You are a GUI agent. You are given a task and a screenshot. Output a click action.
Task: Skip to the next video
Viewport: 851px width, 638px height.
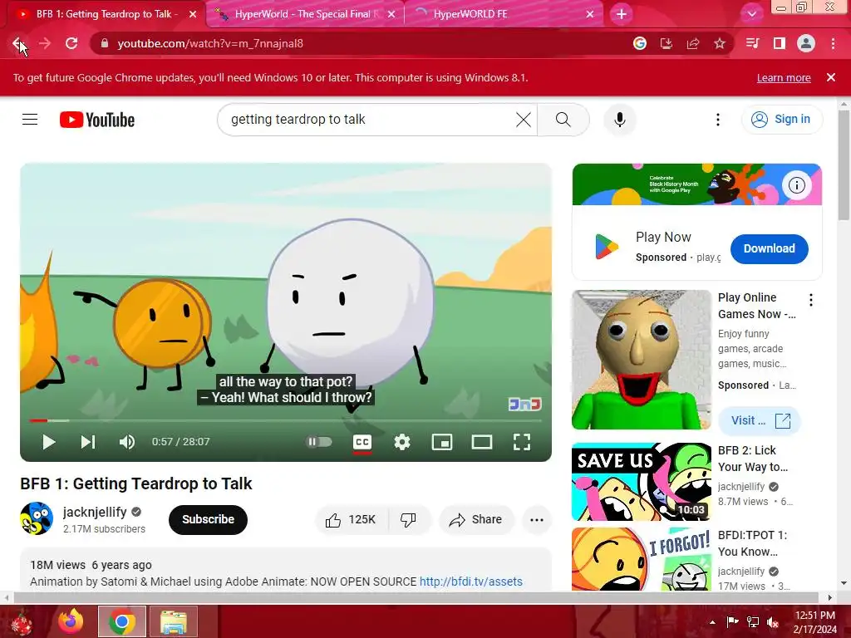click(88, 442)
